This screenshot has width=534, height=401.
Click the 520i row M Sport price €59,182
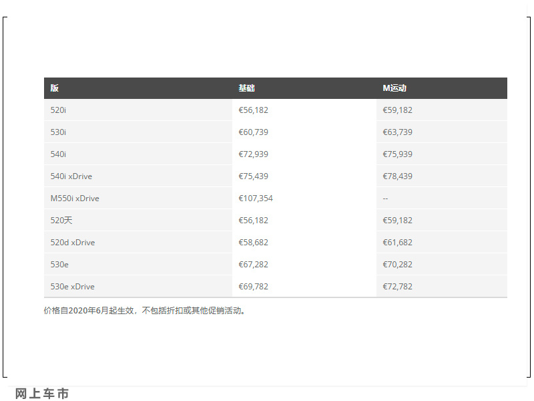point(397,110)
